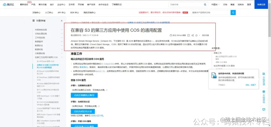Click the 点此注册腾讯云账号 button
This screenshot has width=271, height=127.
pyautogui.click(x=84, y=95)
